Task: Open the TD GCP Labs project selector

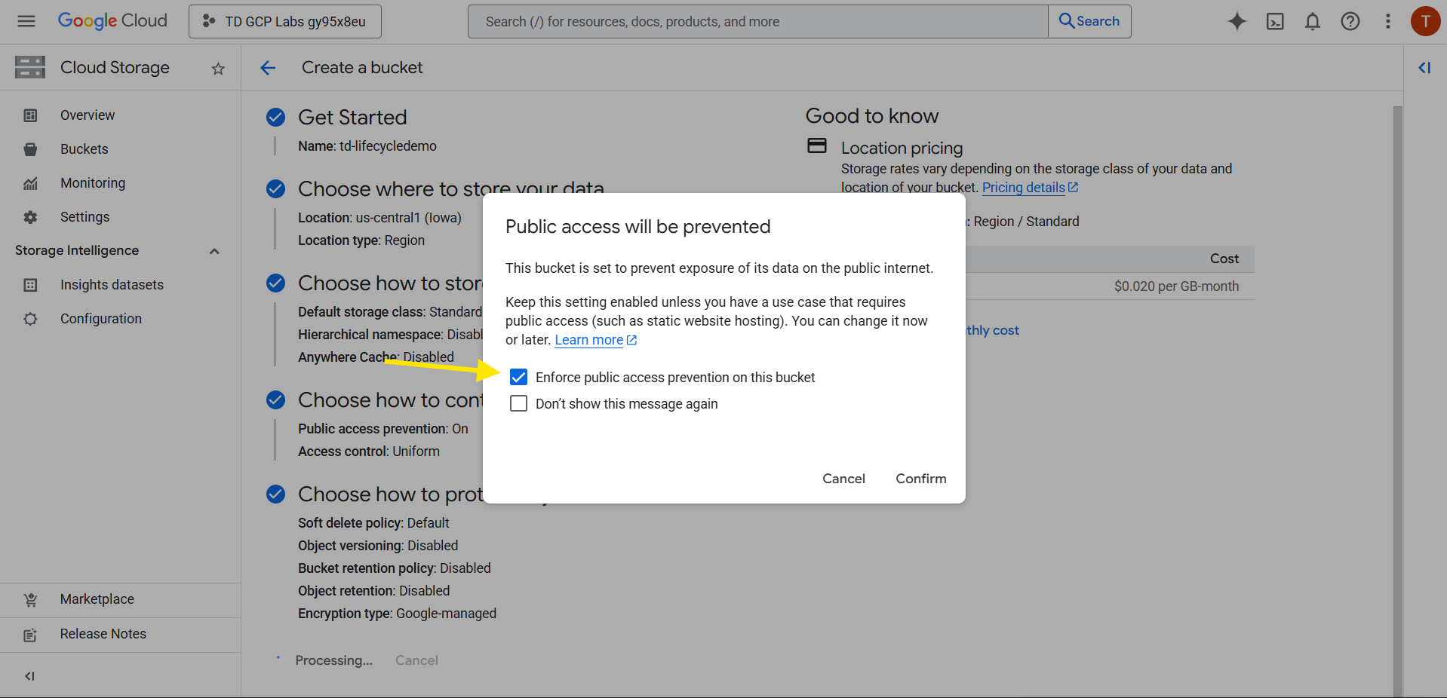Action: coord(285,21)
